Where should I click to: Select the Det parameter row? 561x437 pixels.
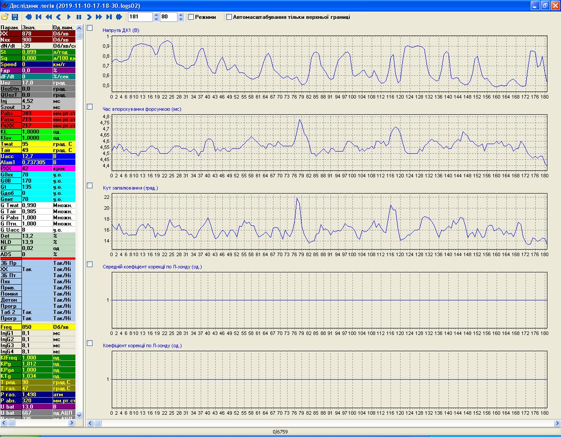pyautogui.click(x=38, y=236)
